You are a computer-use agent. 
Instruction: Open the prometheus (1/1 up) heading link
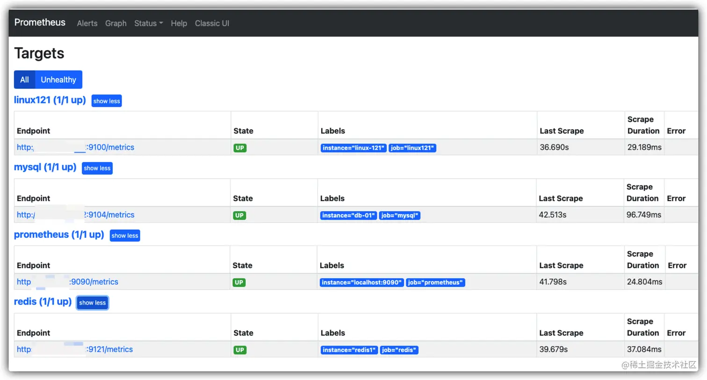(x=59, y=234)
